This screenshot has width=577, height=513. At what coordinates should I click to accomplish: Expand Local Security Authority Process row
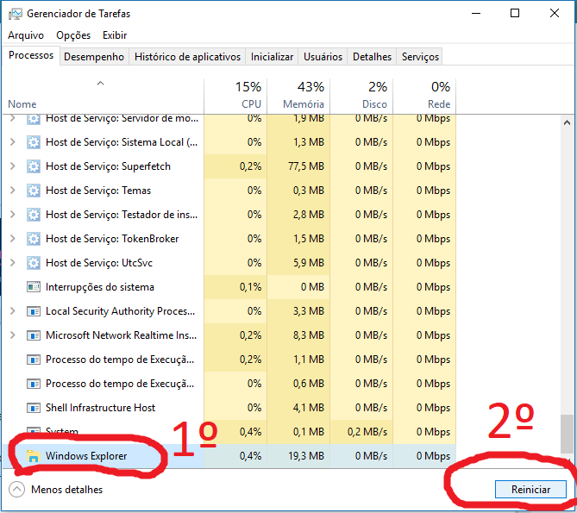(x=13, y=311)
